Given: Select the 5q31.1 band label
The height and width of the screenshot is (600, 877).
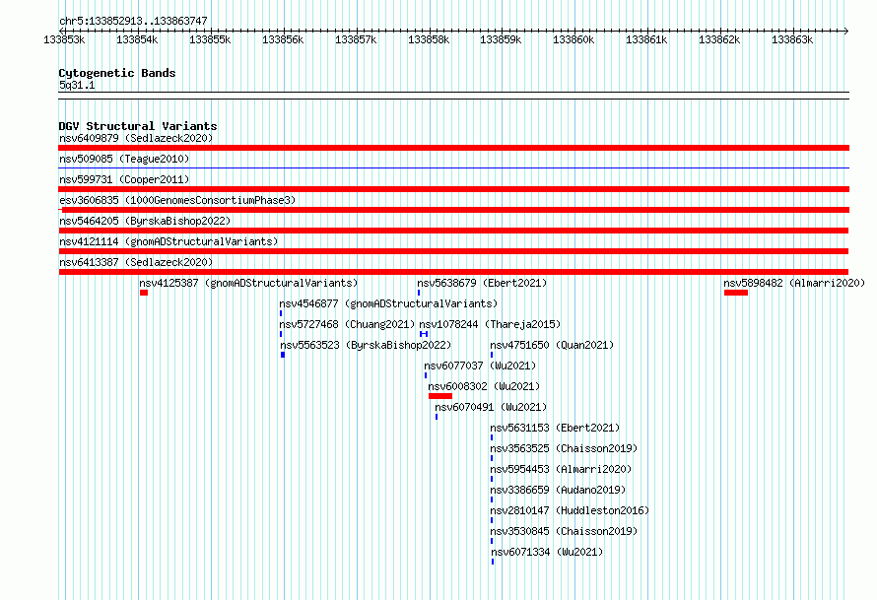Looking at the screenshot, I should [77, 85].
